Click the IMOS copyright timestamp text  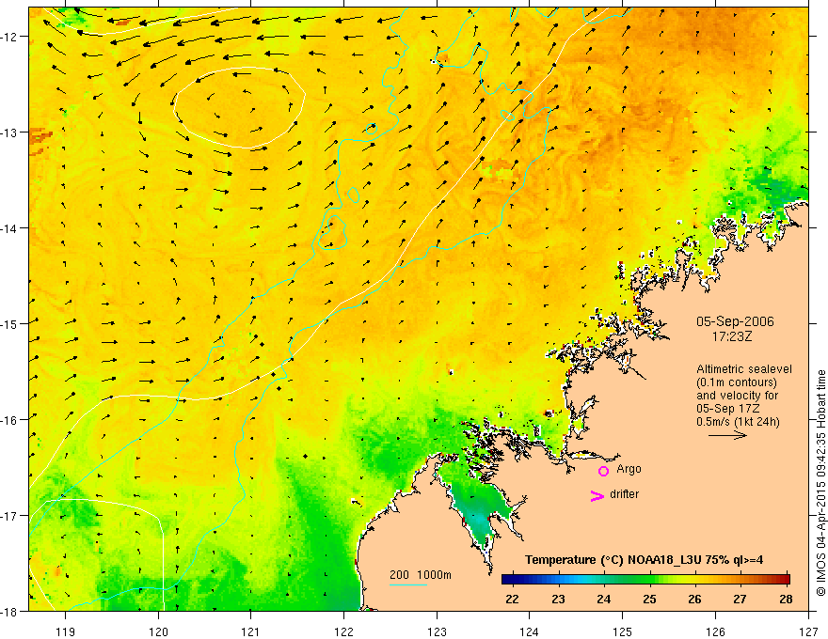point(820,483)
